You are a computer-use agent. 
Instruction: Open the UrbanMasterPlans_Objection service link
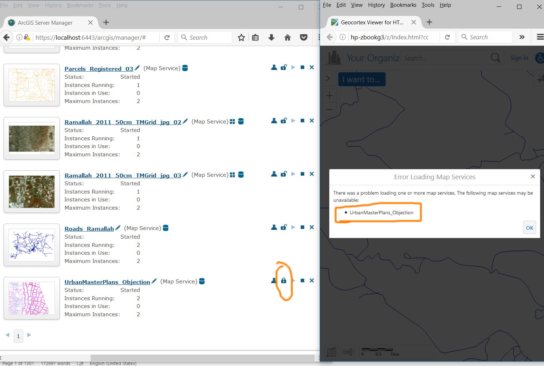point(107,282)
